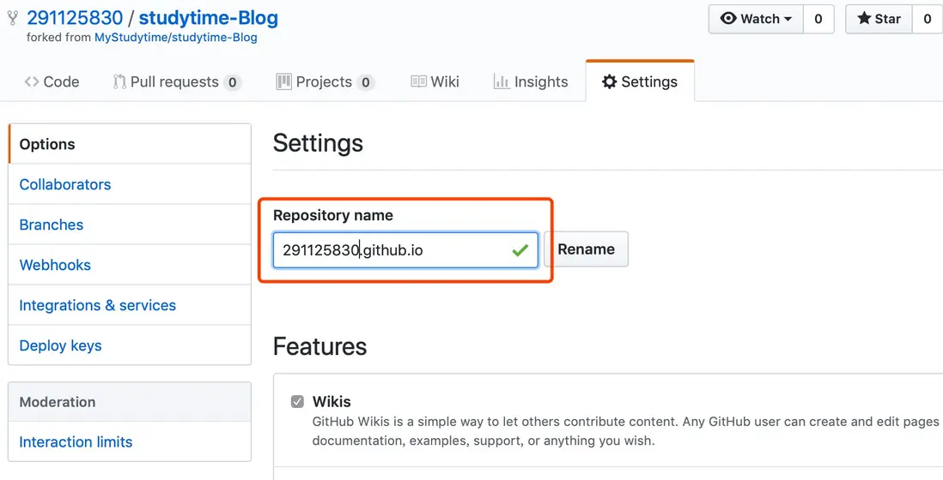Click the studytime-Blog repository title link
Image resolution: width=943 pixels, height=480 pixels.
[208, 18]
